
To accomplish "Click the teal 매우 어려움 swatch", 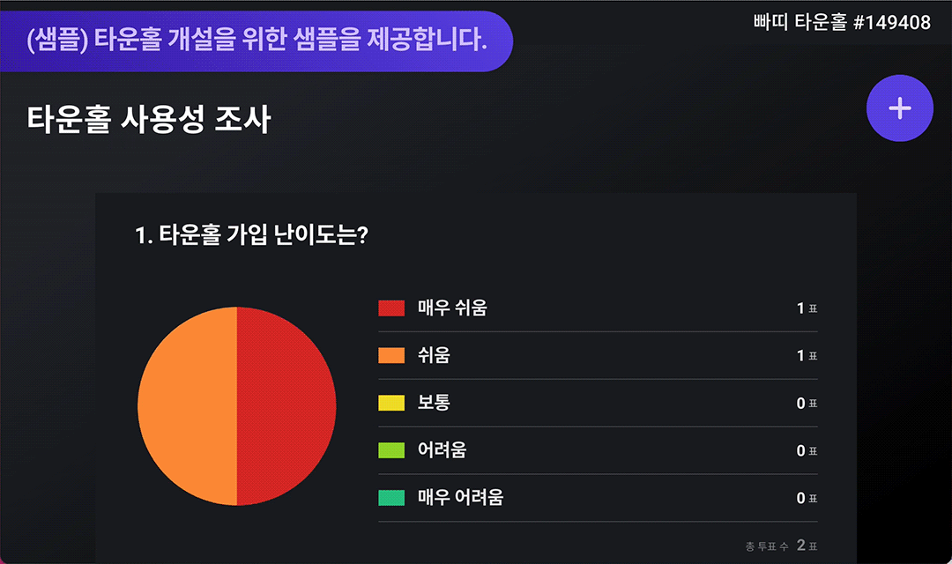I will (391, 497).
